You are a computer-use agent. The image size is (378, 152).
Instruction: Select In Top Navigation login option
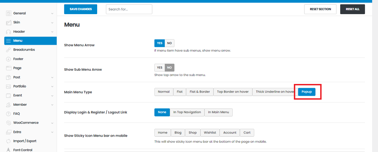pos(187,112)
